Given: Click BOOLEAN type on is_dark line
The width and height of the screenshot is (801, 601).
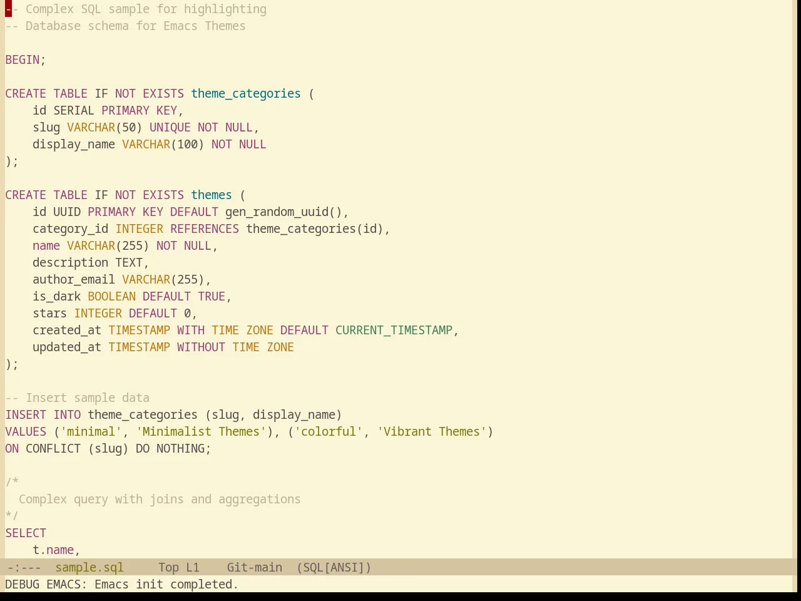Looking at the screenshot, I should [112, 296].
